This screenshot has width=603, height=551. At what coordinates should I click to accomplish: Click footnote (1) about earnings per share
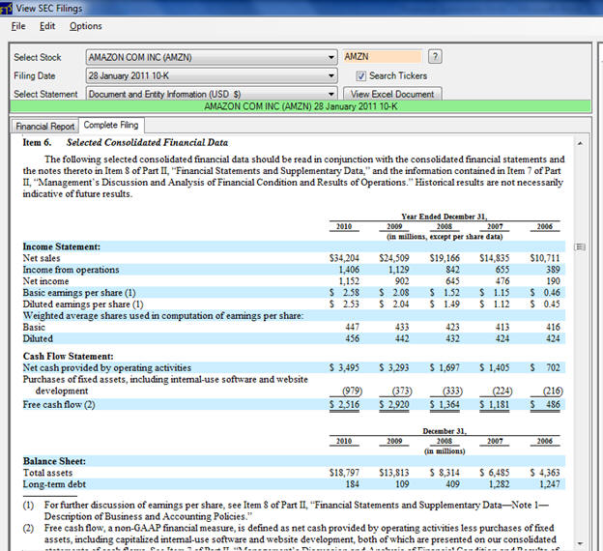[285, 510]
